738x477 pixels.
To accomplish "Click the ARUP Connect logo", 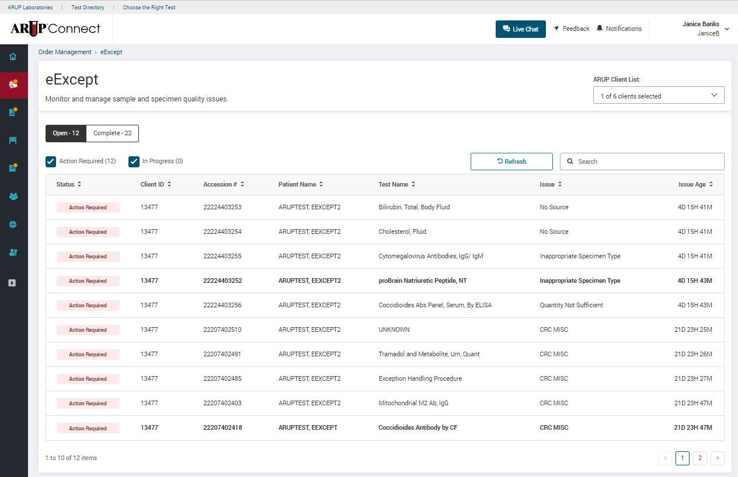I will (55, 29).
